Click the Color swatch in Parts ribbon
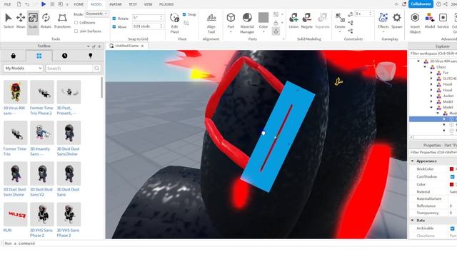The image size is (457, 257). click(x=263, y=17)
